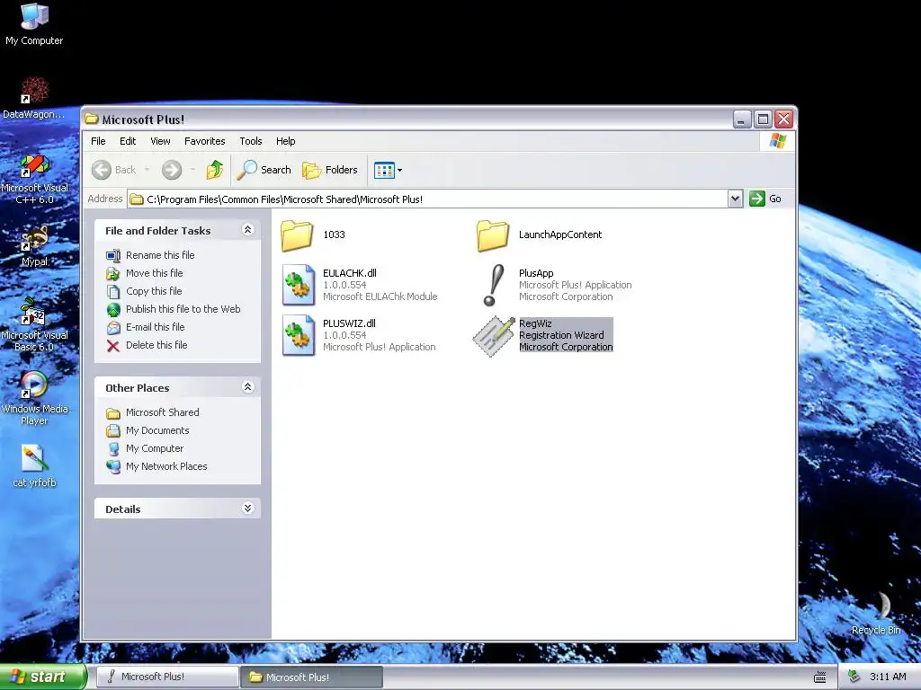
Task: Open Forward history dropdown arrow
Action: 192,170
